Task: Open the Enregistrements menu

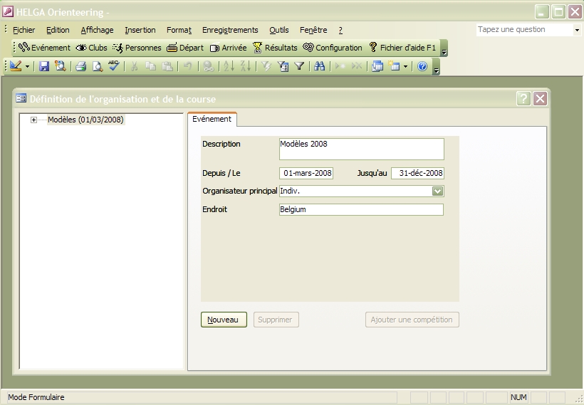Action: (230, 30)
